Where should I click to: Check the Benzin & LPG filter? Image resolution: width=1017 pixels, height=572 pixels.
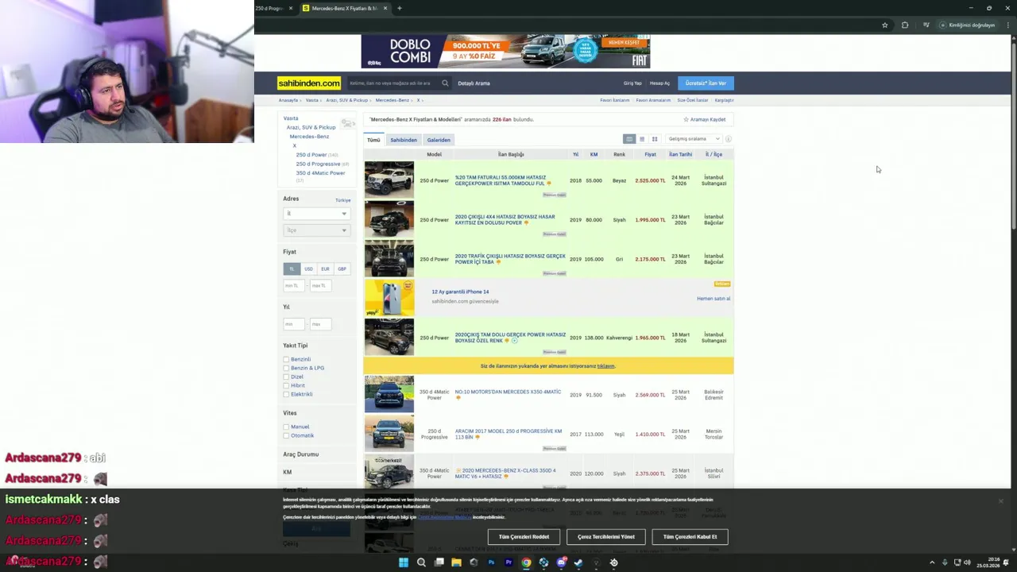(286, 368)
